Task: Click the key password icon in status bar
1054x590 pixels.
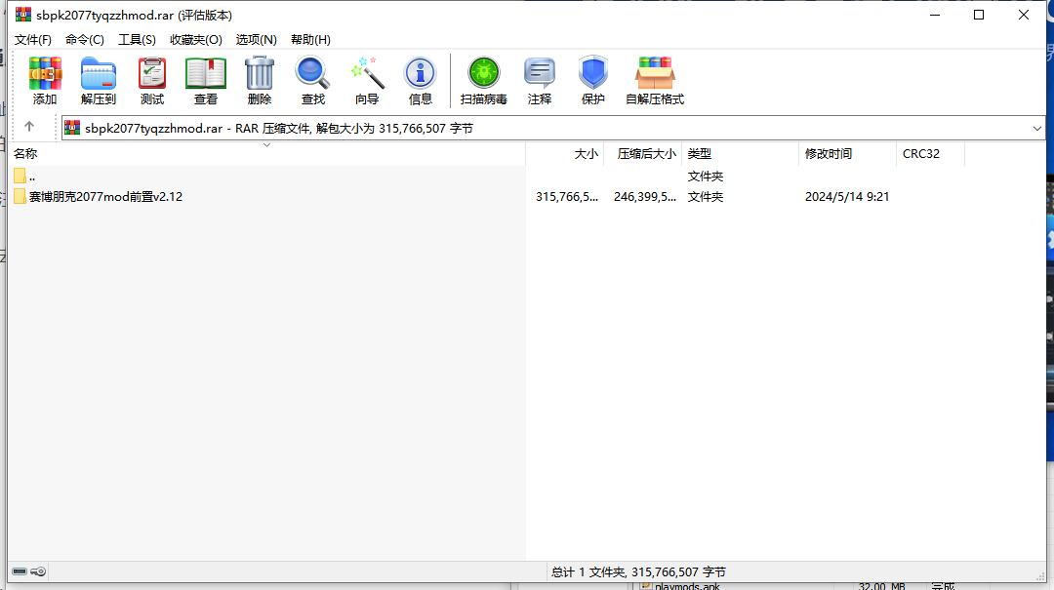Action: click(x=38, y=571)
